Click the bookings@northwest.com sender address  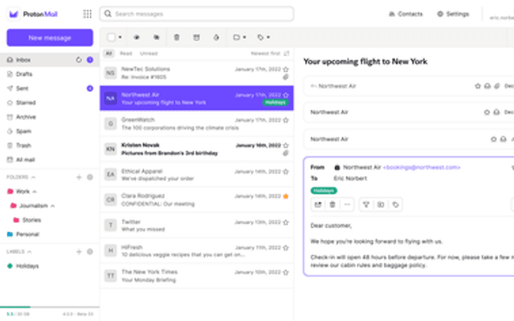click(x=422, y=168)
